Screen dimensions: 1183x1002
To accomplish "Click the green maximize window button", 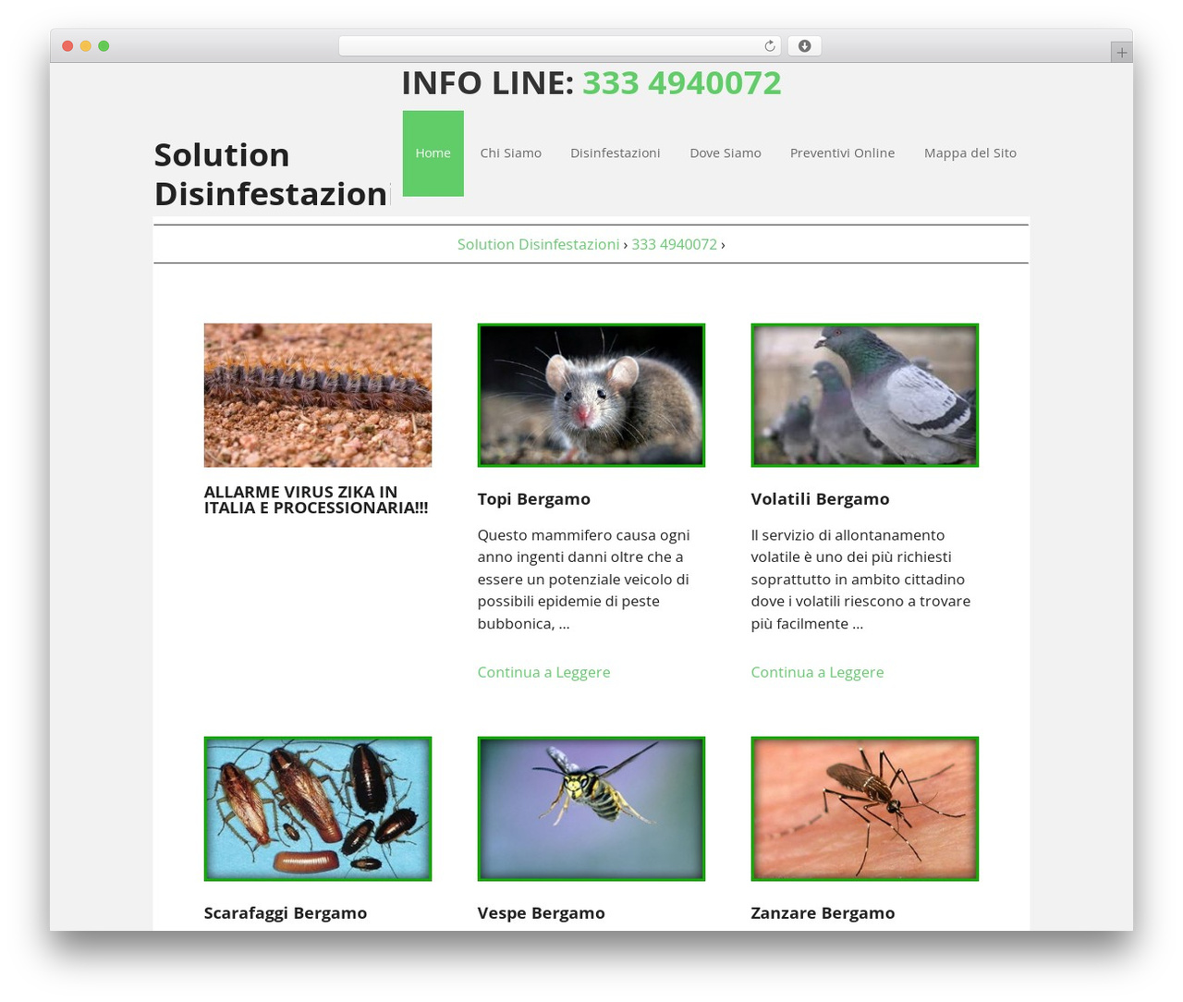I will pyautogui.click(x=104, y=46).
